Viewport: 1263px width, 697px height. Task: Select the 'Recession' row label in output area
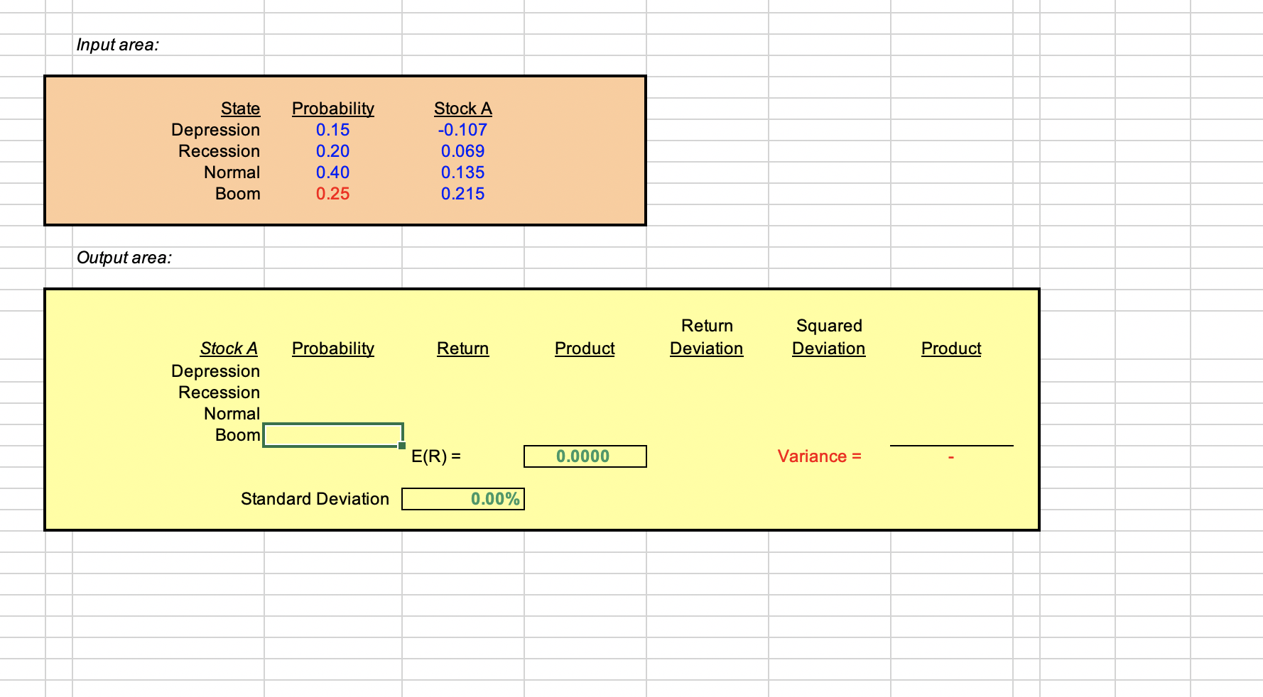pos(219,393)
